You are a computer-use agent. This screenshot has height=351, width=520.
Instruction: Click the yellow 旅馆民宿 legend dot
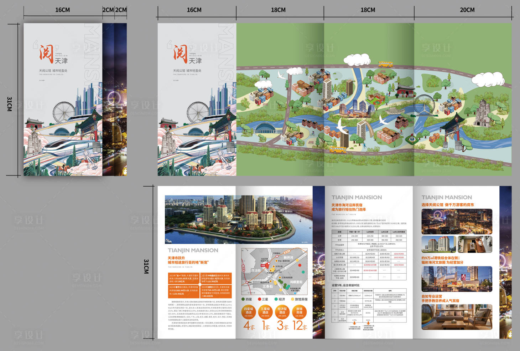tap(292, 299)
